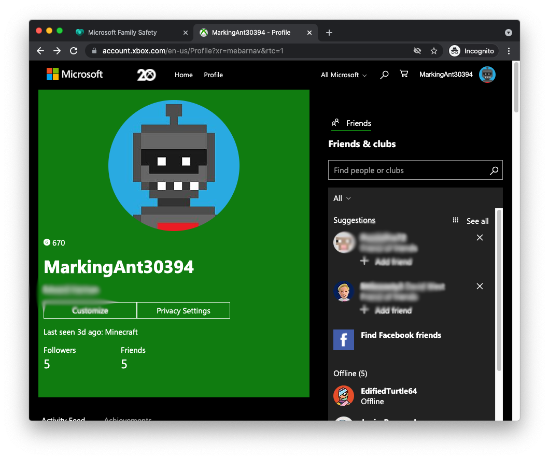
Task: Click the Xbox 20th anniversary logo
Action: [x=147, y=74]
